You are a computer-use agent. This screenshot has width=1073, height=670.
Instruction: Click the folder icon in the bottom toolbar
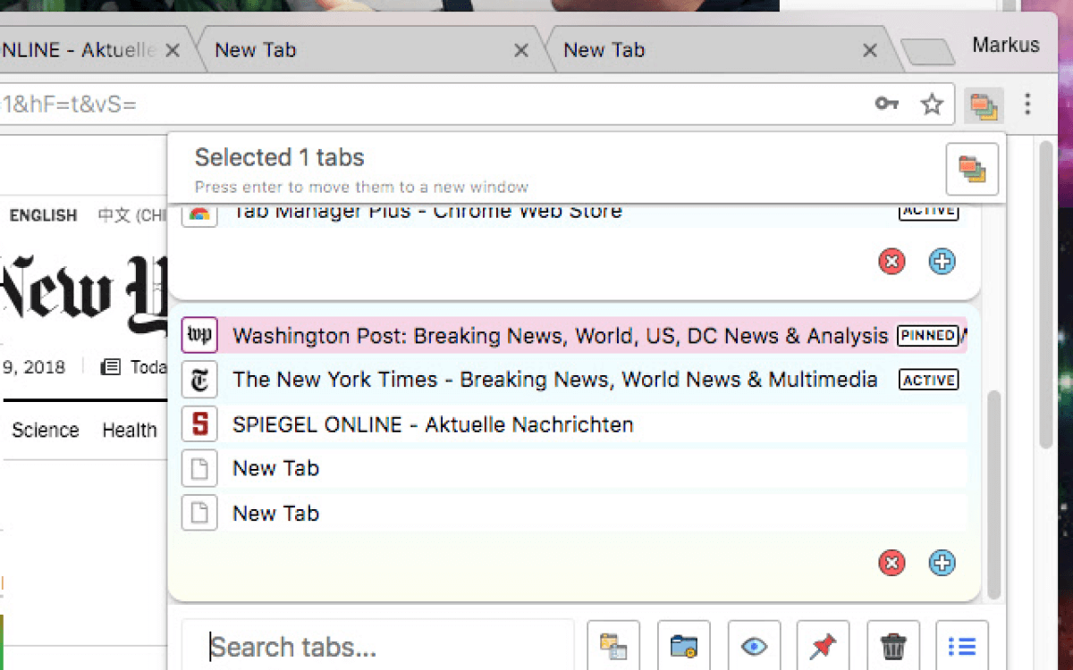pos(684,646)
